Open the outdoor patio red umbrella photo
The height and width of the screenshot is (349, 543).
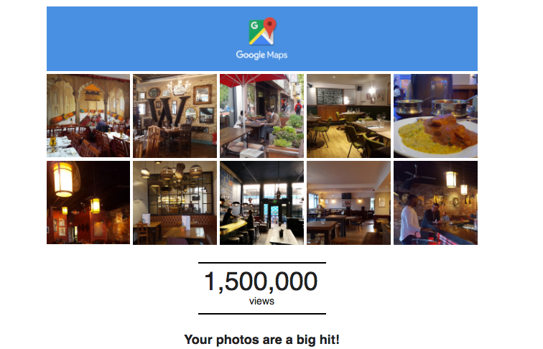(261, 116)
